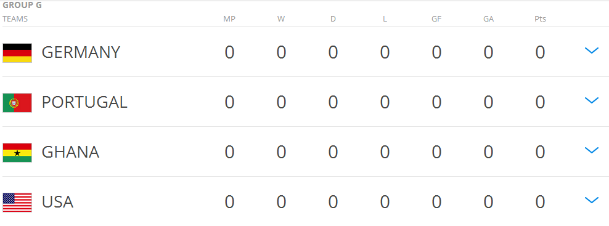This screenshot has height=226, width=609.
Task: Expand the USA row chevron
Action: point(592,200)
